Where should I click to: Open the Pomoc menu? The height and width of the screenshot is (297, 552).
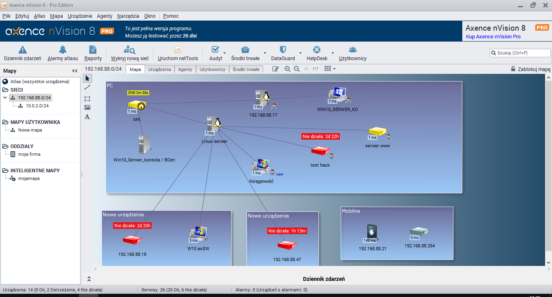(171, 16)
